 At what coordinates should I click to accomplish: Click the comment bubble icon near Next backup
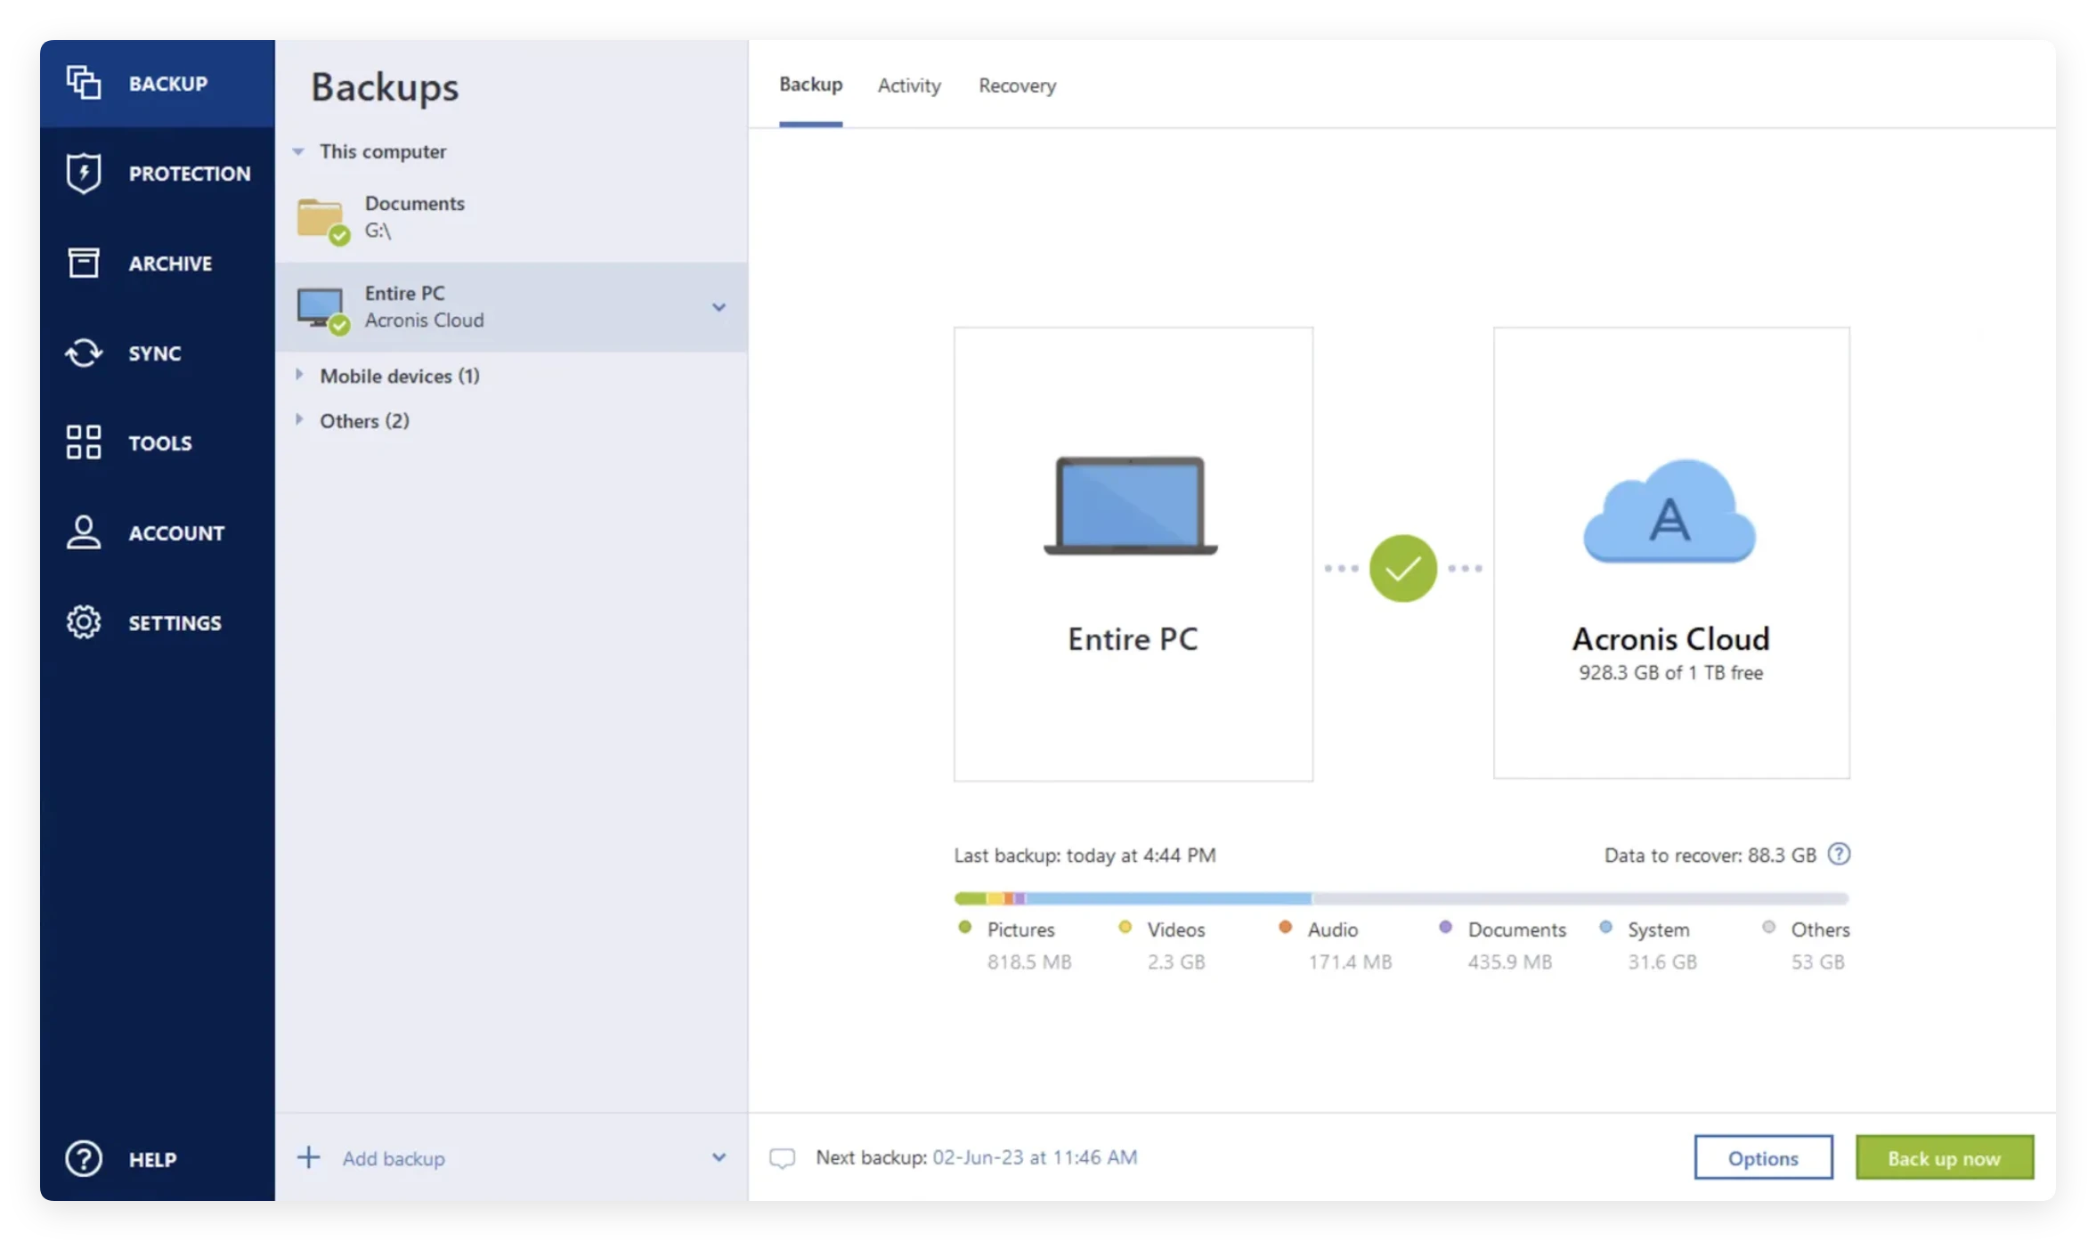782,1158
